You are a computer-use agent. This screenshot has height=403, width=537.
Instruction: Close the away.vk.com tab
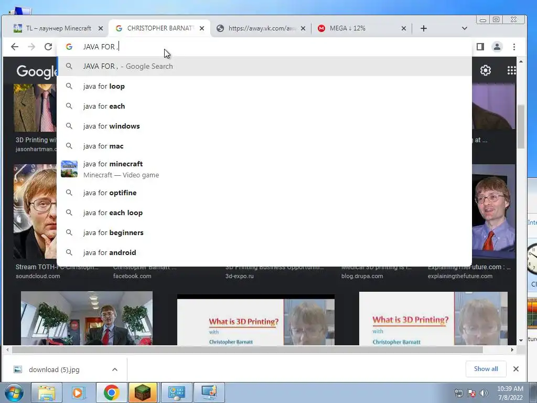click(x=303, y=28)
